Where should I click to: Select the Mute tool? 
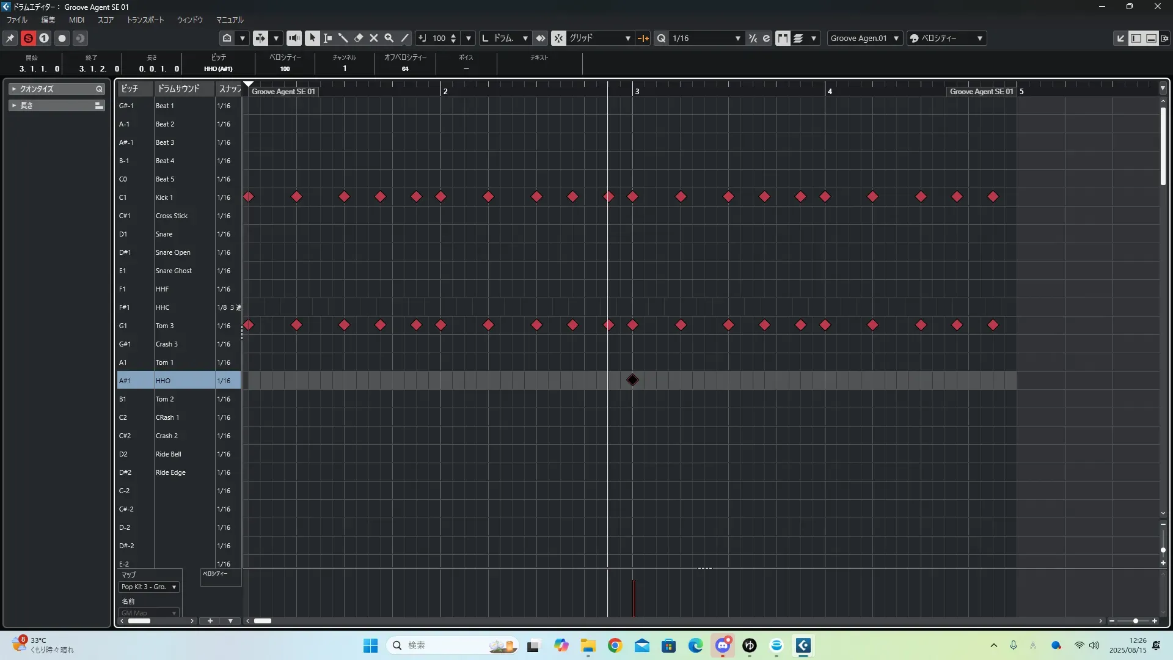(x=374, y=38)
